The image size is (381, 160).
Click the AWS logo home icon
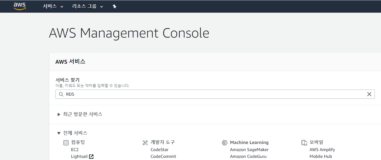[19, 6]
